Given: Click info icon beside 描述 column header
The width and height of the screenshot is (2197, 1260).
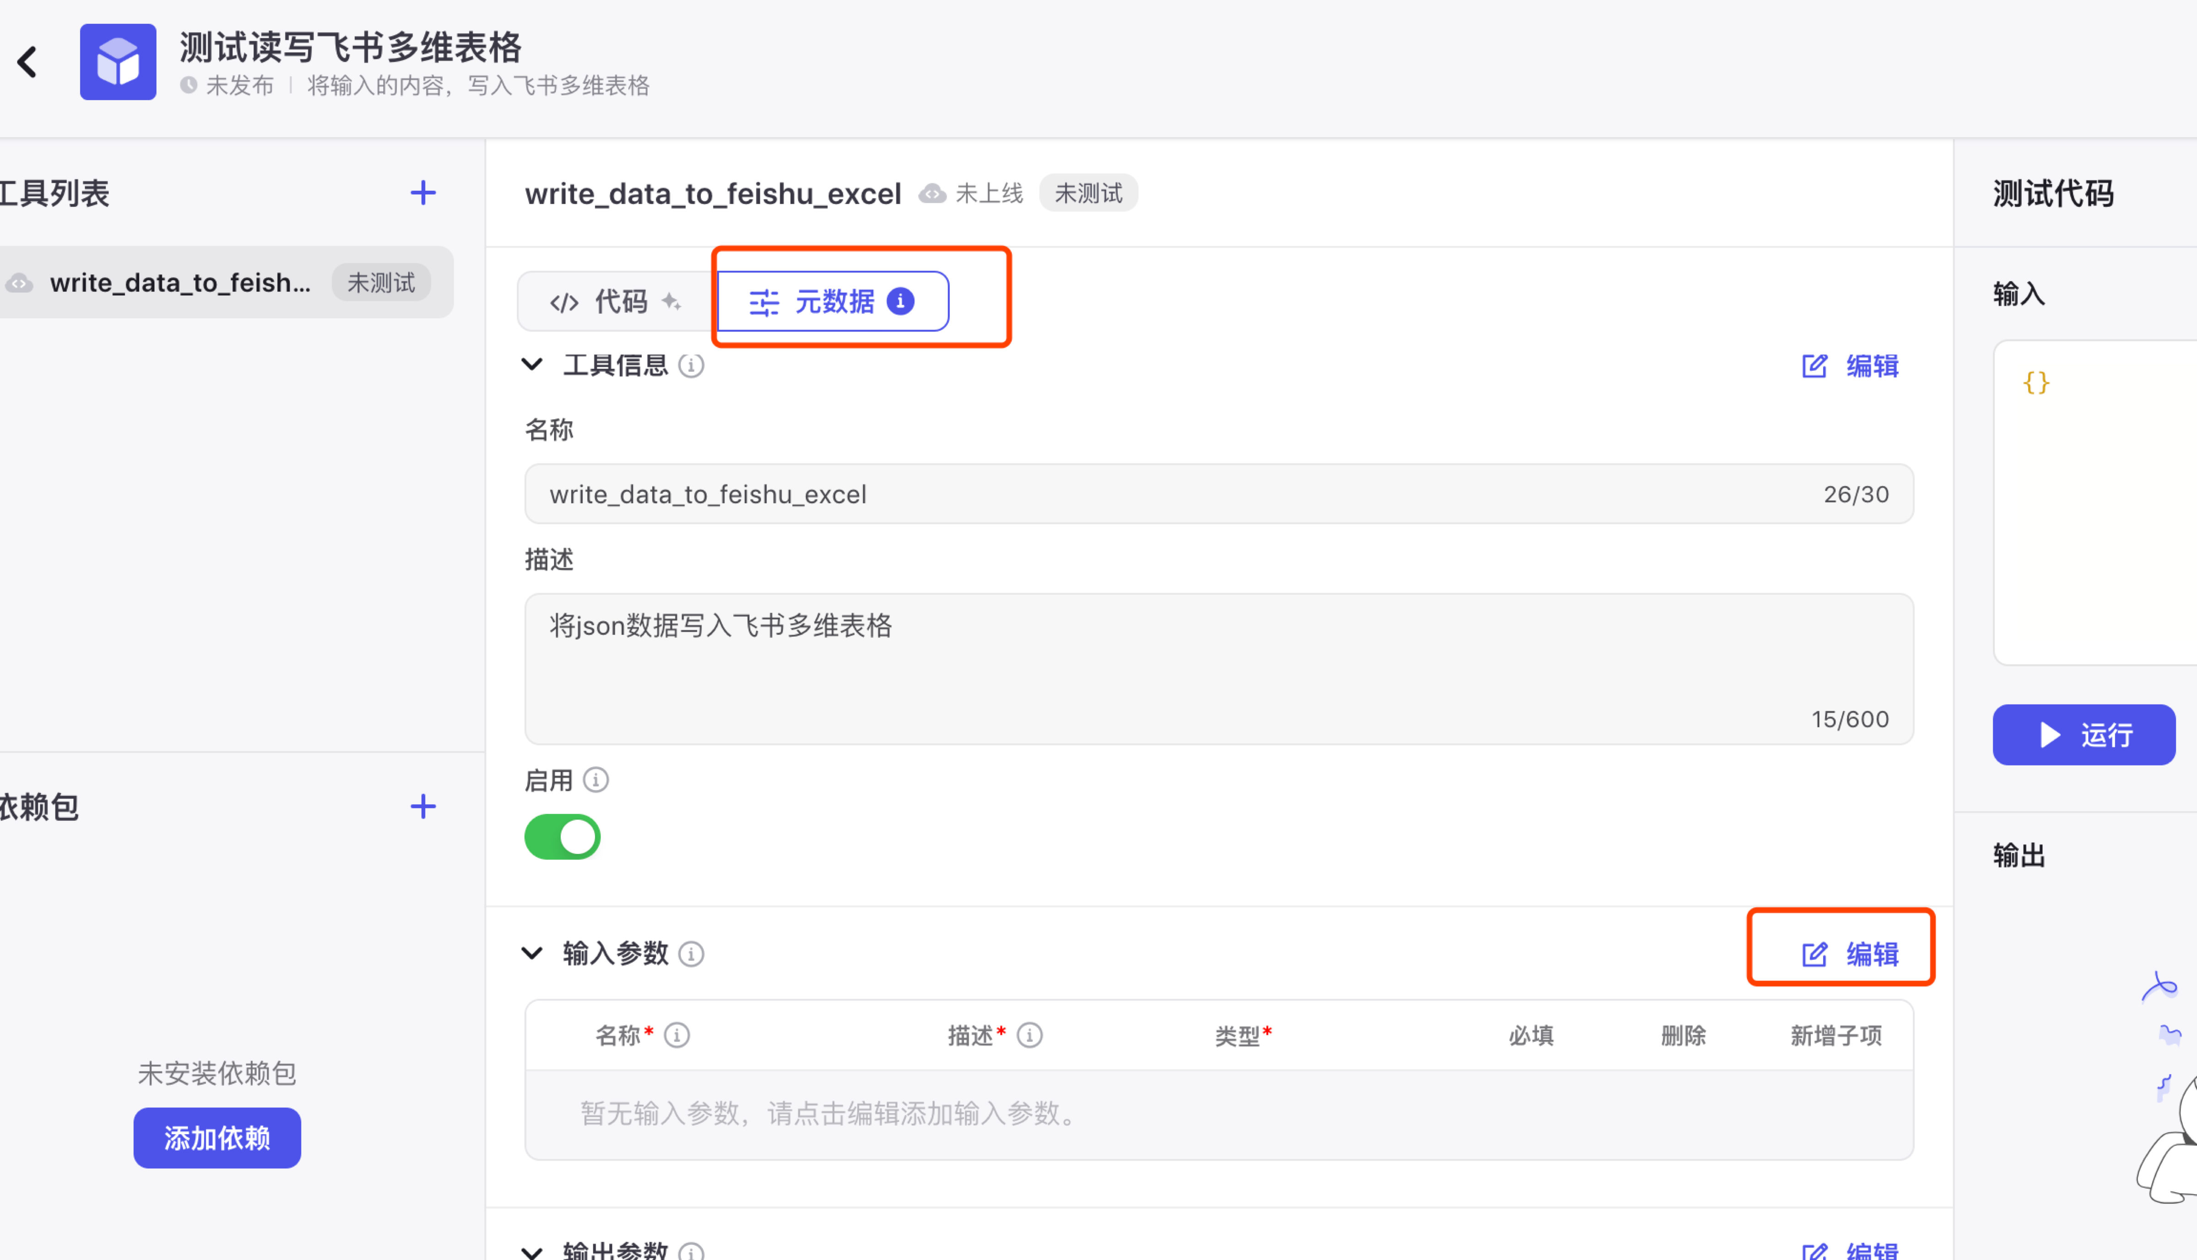Looking at the screenshot, I should pos(1029,1035).
